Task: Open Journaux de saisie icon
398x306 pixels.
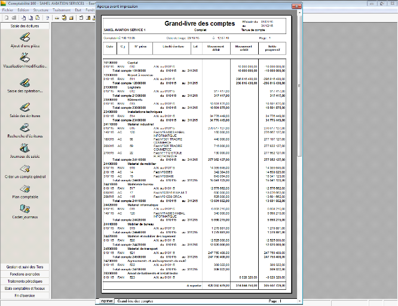Action: (25, 148)
